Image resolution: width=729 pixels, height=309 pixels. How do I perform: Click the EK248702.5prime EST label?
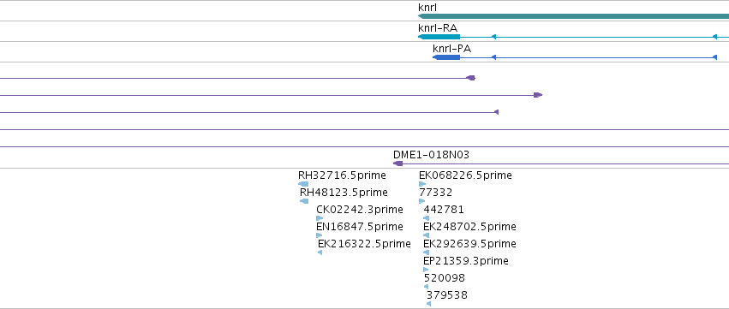point(469,227)
